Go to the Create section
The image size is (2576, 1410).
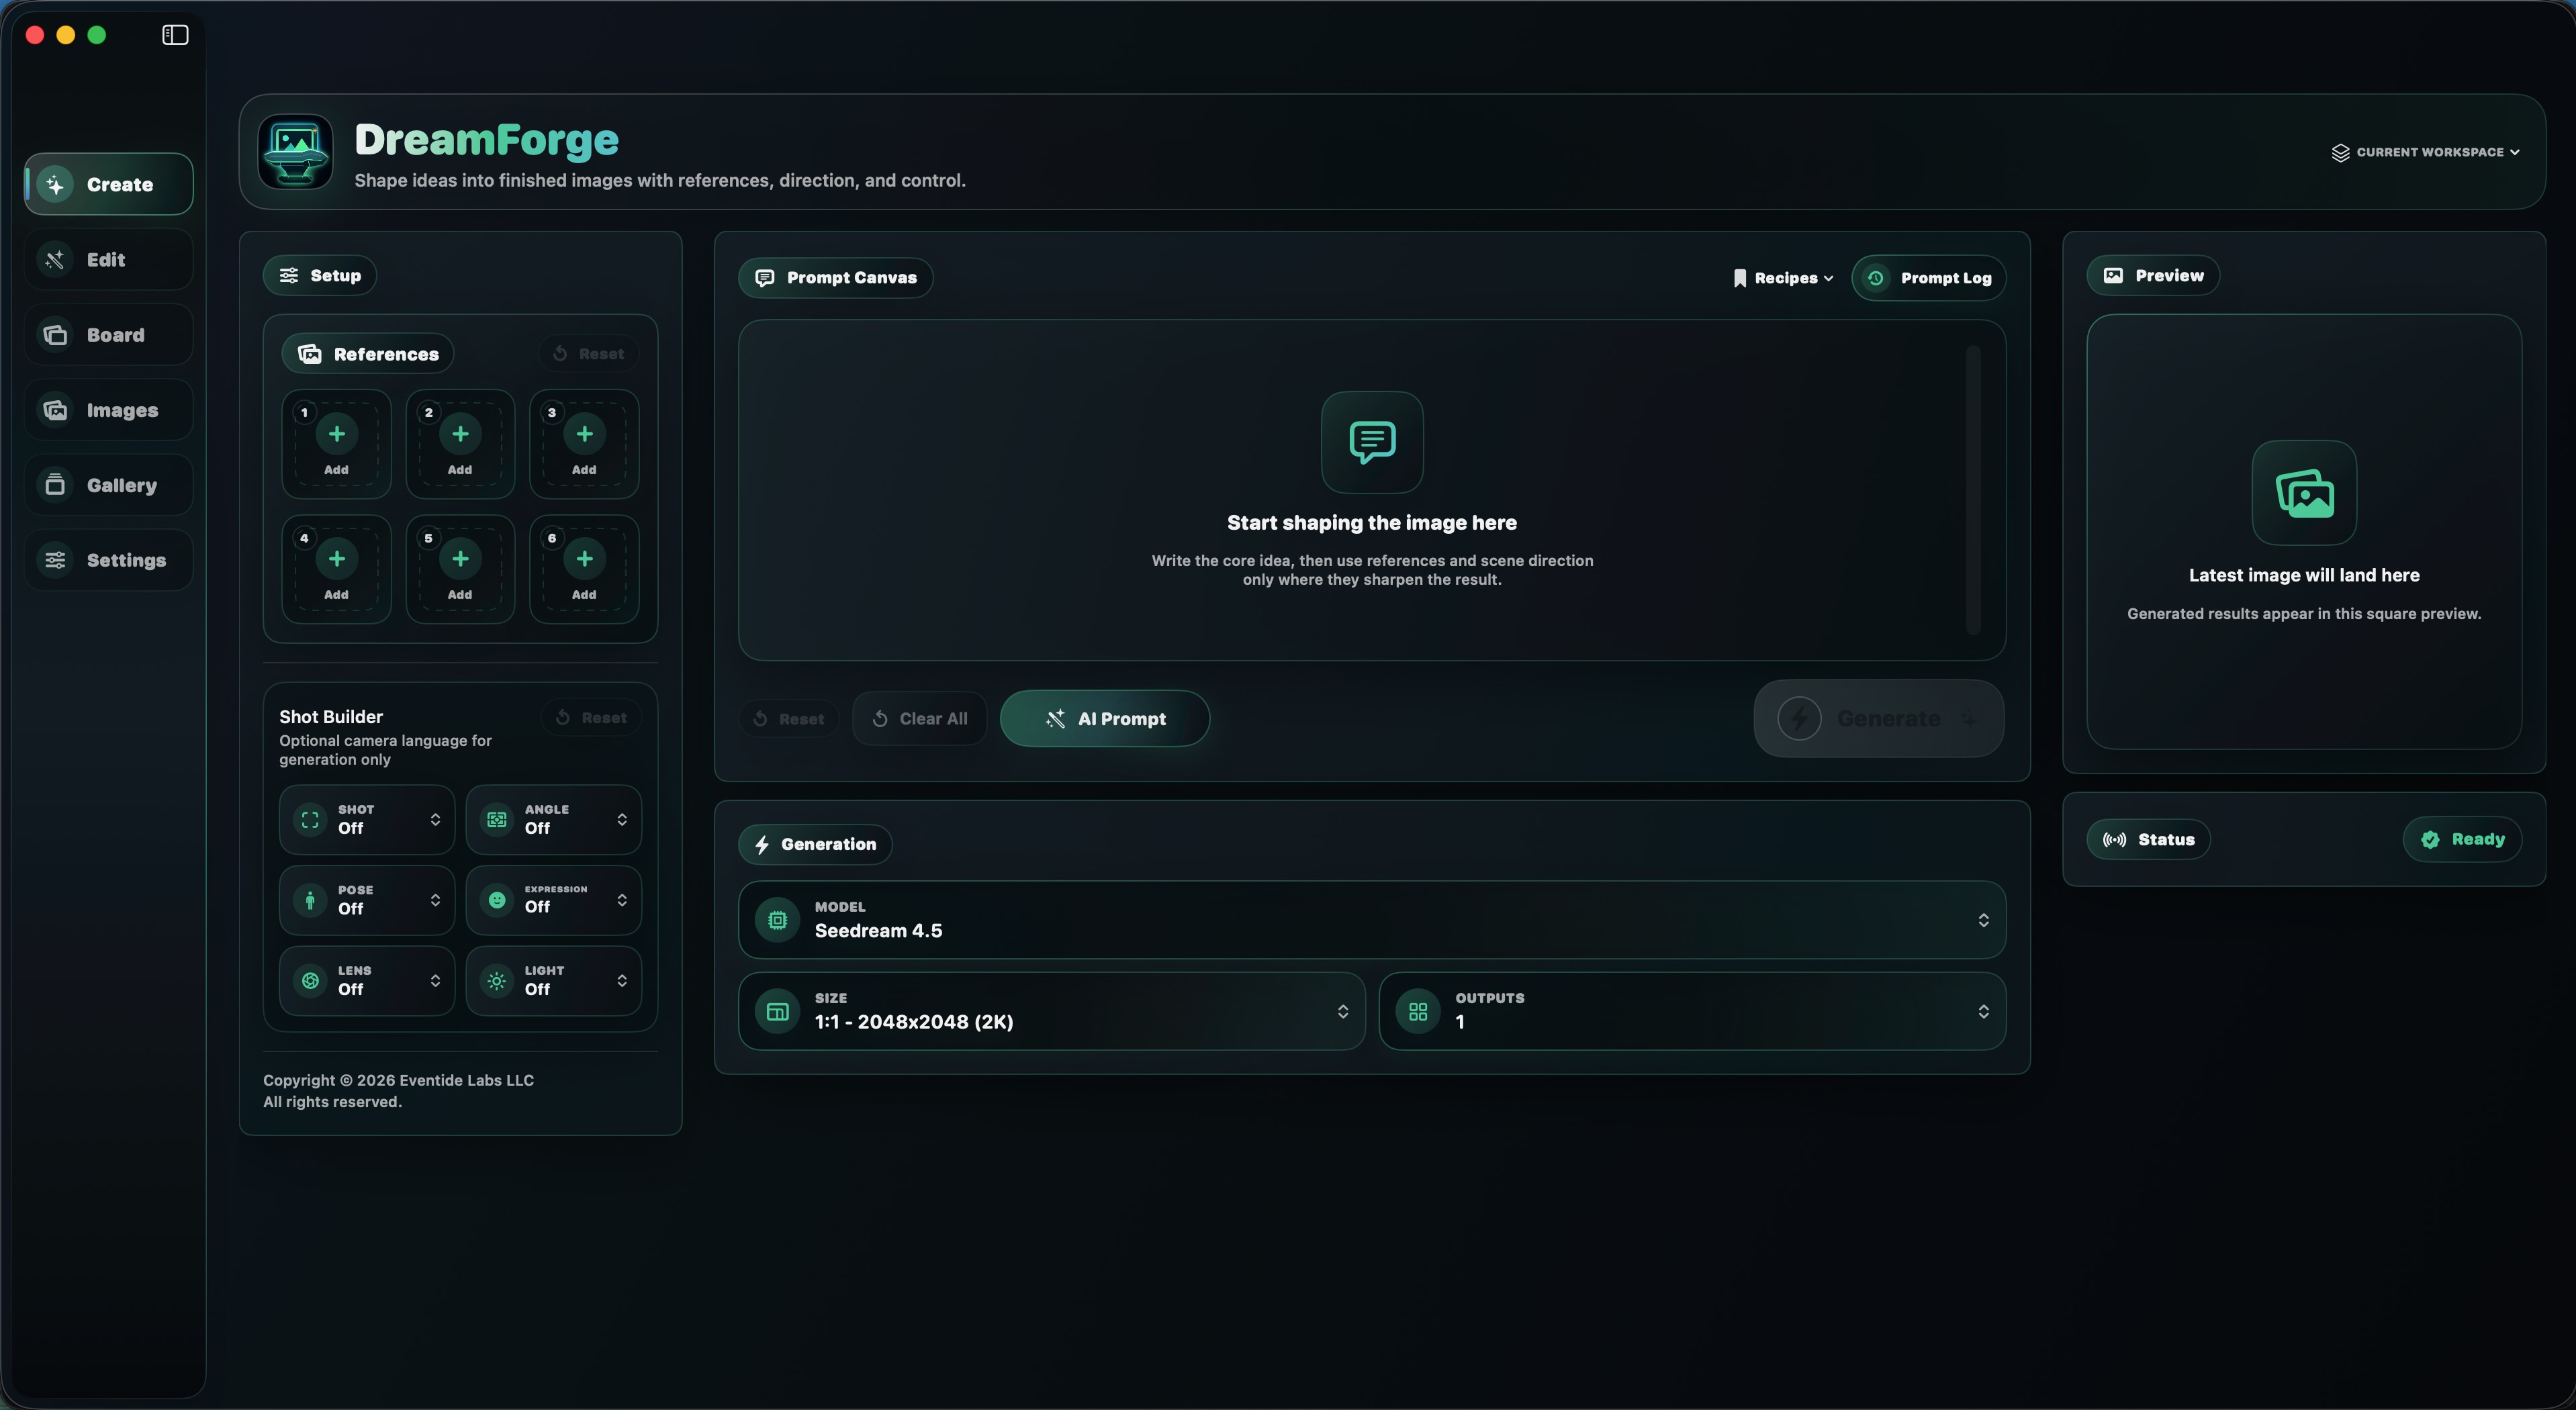click(109, 184)
